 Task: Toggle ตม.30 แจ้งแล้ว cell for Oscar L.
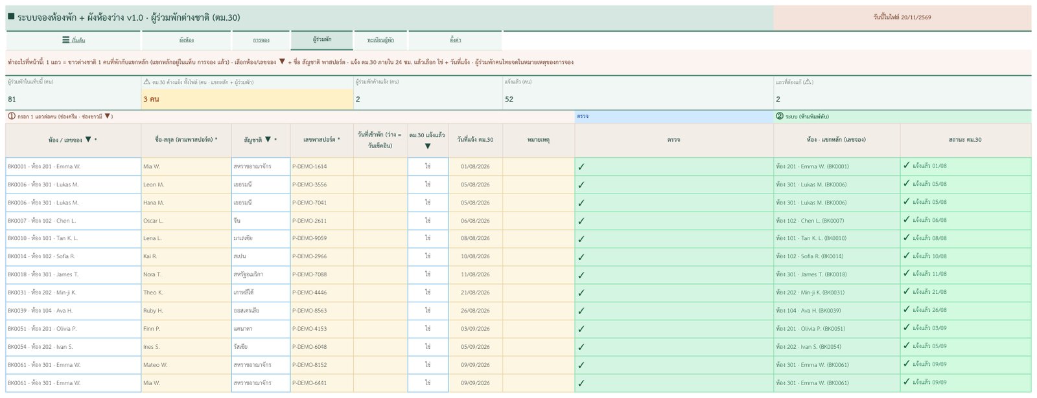tap(428, 221)
